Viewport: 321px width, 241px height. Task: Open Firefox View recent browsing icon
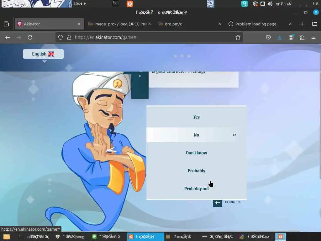6,24
